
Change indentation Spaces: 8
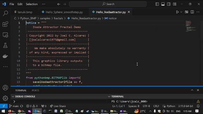click(134, 106)
